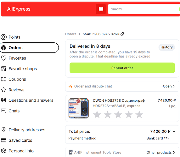Click the Points diamond icon
Screen dimensions: 180x157
tap(3, 37)
